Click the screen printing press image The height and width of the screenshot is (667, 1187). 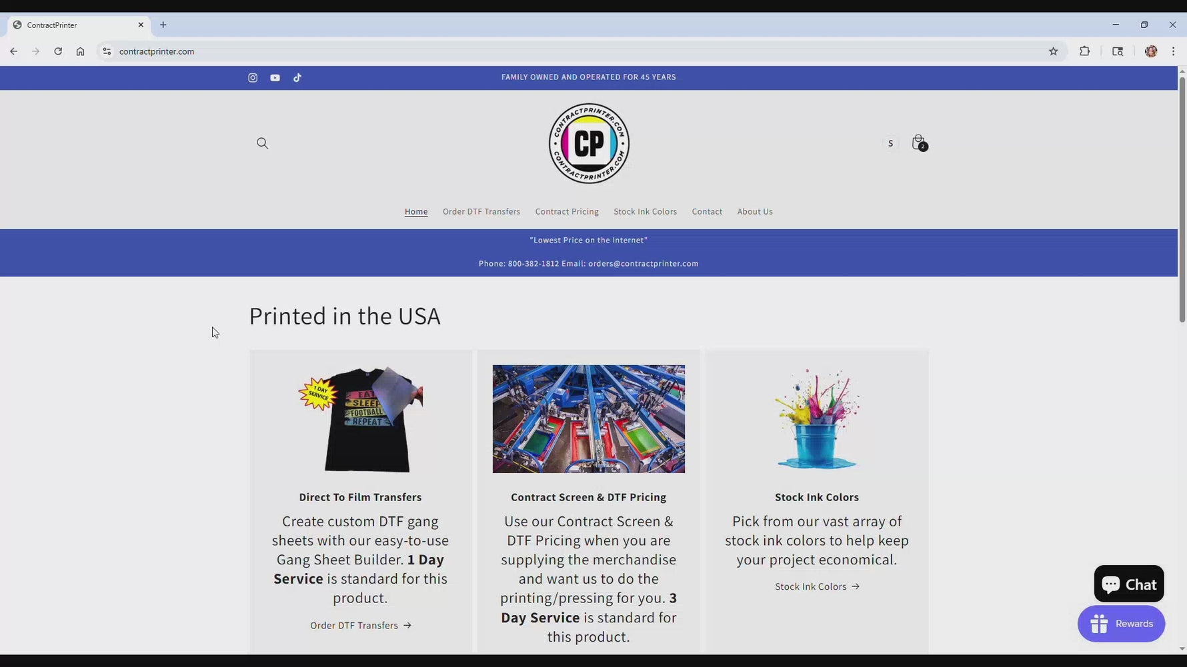[588, 419]
